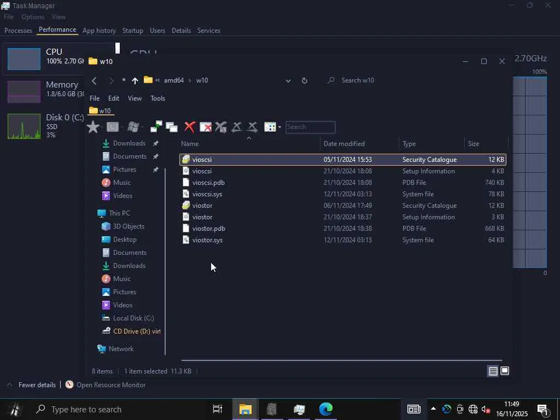The image size is (560, 420).
Task: Switch to the Processes tab in Task Manager
Action: coord(18,31)
